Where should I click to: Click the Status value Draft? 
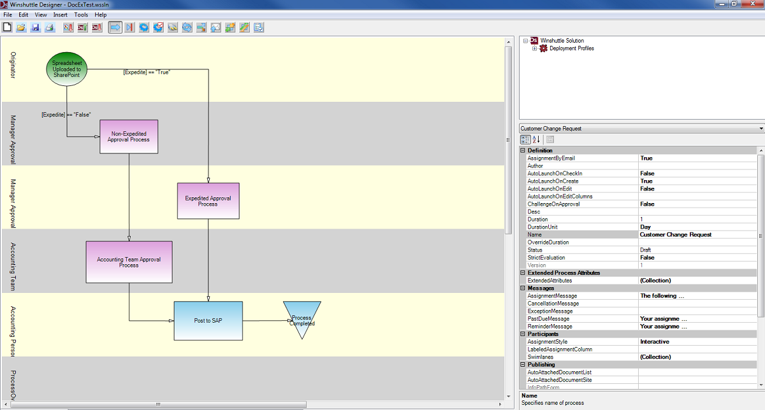(x=698, y=250)
